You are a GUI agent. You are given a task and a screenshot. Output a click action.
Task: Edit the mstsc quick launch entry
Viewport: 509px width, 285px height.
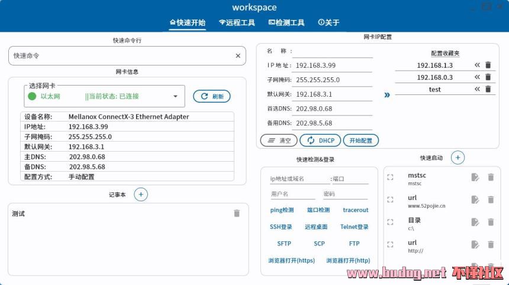click(475, 177)
